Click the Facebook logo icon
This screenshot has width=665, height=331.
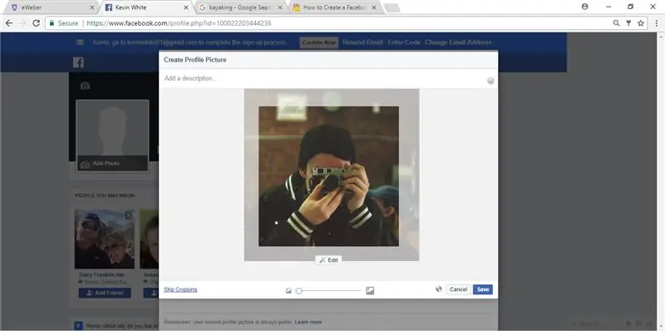(78, 63)
